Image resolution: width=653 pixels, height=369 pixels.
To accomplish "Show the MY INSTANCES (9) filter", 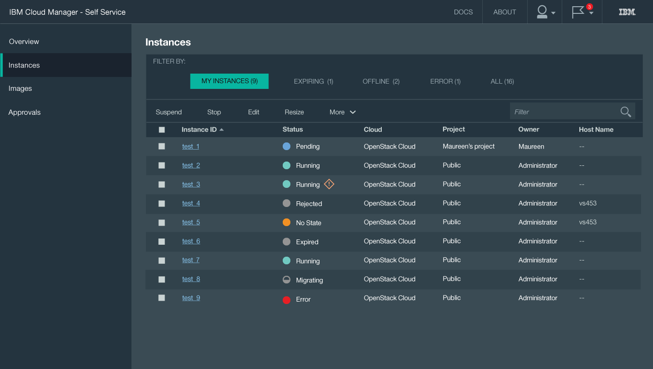I will (x=230, y=81).
